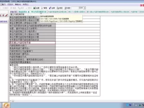The image size is (144, 108).
Task: Click the 审核 audit toolbar icon
Action: (x=44, y=8)
